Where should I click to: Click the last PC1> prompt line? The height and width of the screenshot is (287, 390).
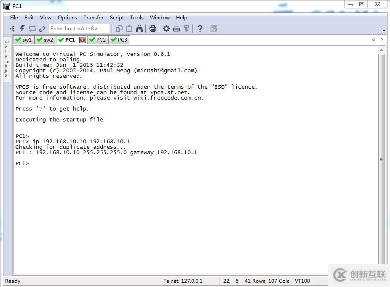coord(22,163)
